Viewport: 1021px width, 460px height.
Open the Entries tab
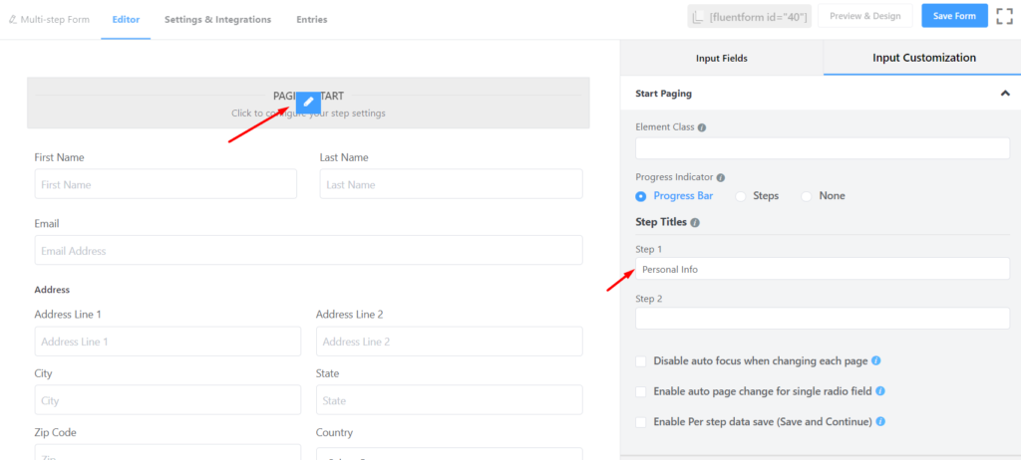coord(312,20)
